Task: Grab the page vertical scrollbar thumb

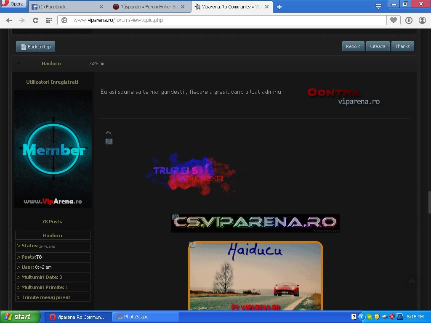Action: pos(429,202)
